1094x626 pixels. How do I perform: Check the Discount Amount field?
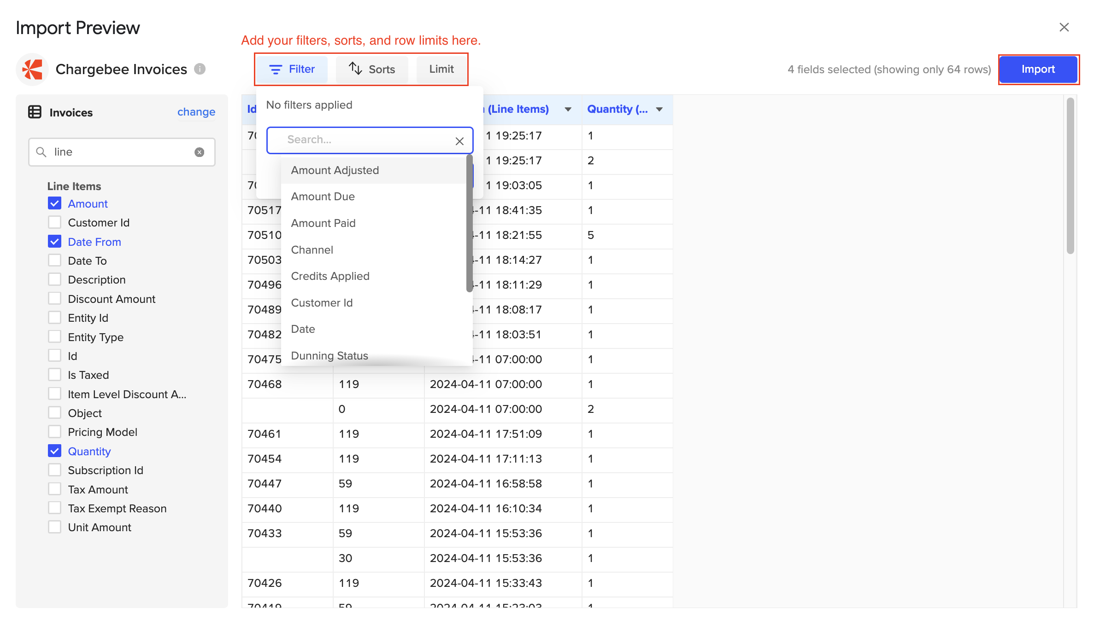[54, 299]
